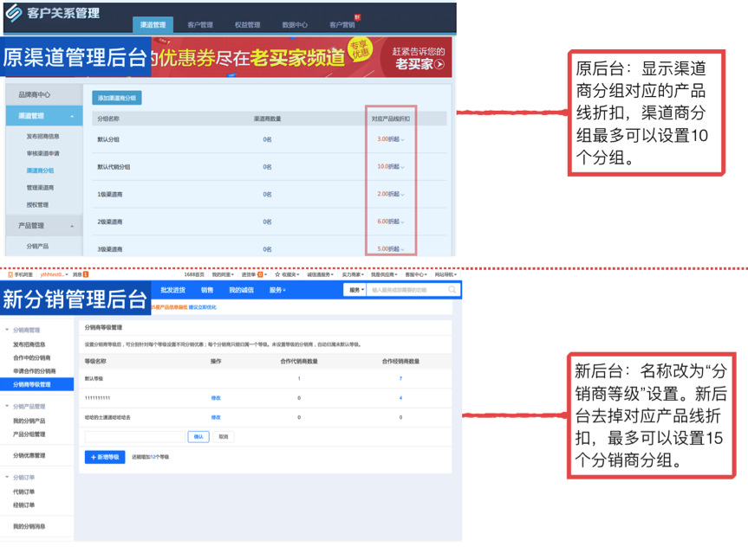
Task: Click the 新增等级 button
Action: (x=104, y=456)
